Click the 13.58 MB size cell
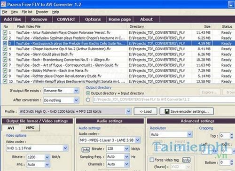Screen dimensions: 235x171 [203, 81]
